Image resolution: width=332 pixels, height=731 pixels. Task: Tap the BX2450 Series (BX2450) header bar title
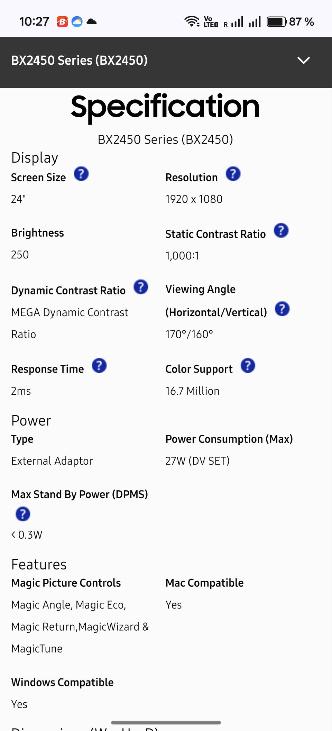[80, 61]
